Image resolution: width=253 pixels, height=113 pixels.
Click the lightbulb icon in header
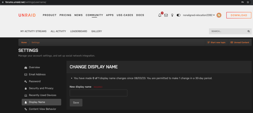click(172, 15)
